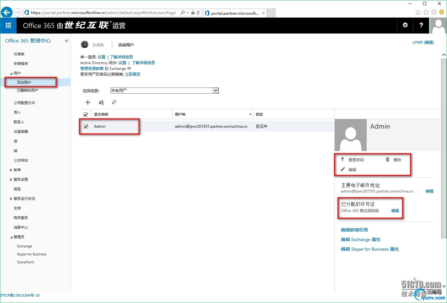The height and width of the screenshot is (303, 447).
Task: Click the delete trash can icon
Action: coord(387,159)
